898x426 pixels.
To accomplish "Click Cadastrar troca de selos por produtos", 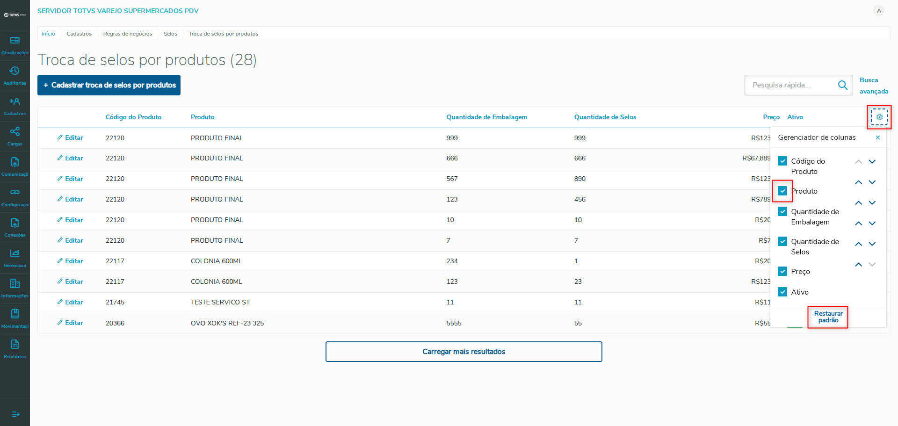I will click(x=109, y=85).
